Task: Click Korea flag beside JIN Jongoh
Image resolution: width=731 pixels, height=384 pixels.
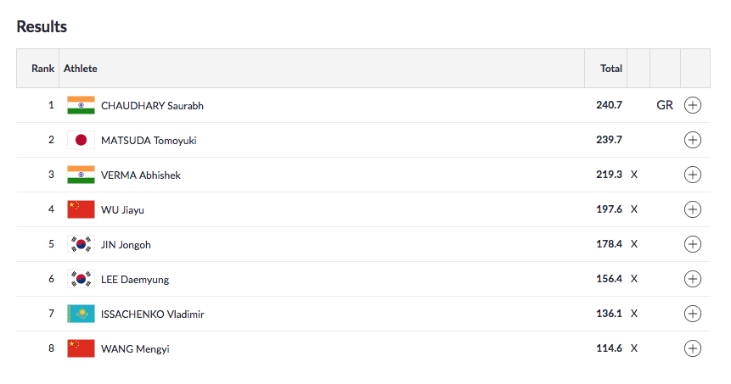Action: pos(81,244)
